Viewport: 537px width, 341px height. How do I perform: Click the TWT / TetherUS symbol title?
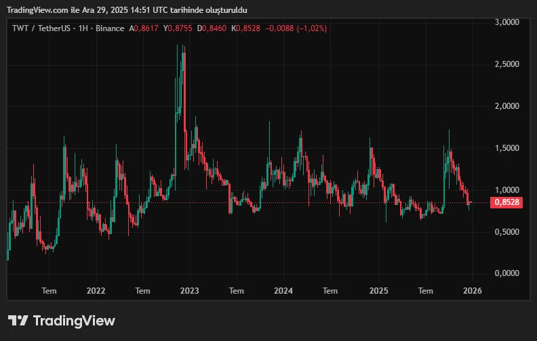coord(38,28)
